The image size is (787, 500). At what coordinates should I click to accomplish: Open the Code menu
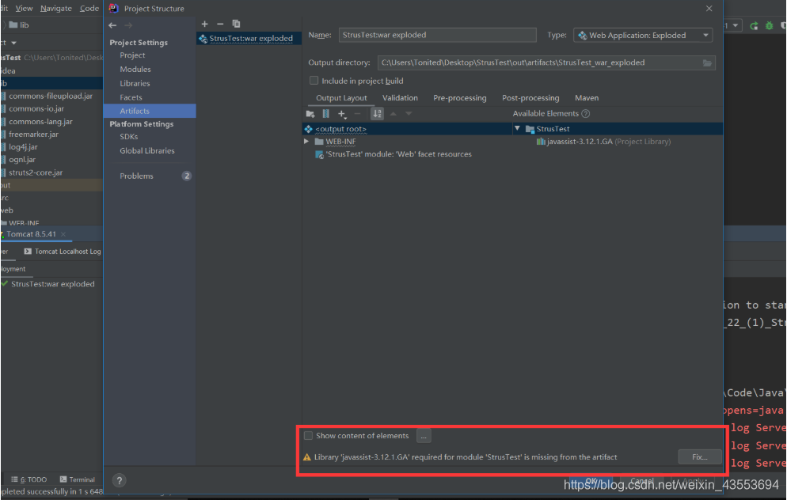(x=89, y=9)
